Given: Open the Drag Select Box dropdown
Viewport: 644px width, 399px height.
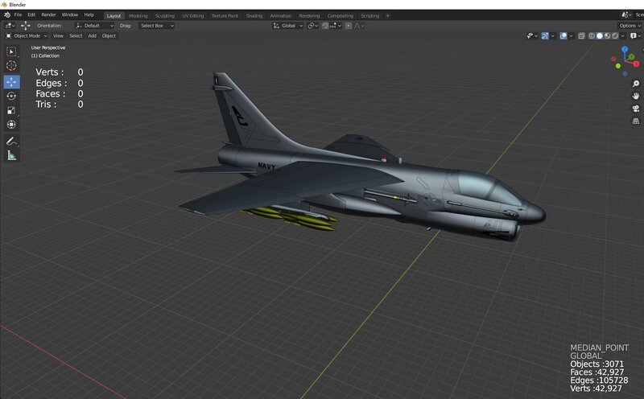Looking at the screenshot, I should point(155,26).
